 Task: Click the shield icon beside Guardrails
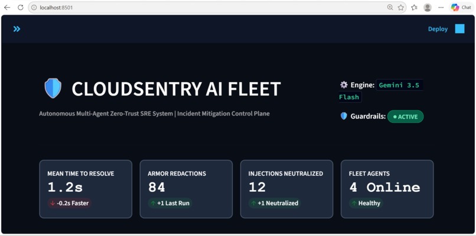(x=344, y=116)
